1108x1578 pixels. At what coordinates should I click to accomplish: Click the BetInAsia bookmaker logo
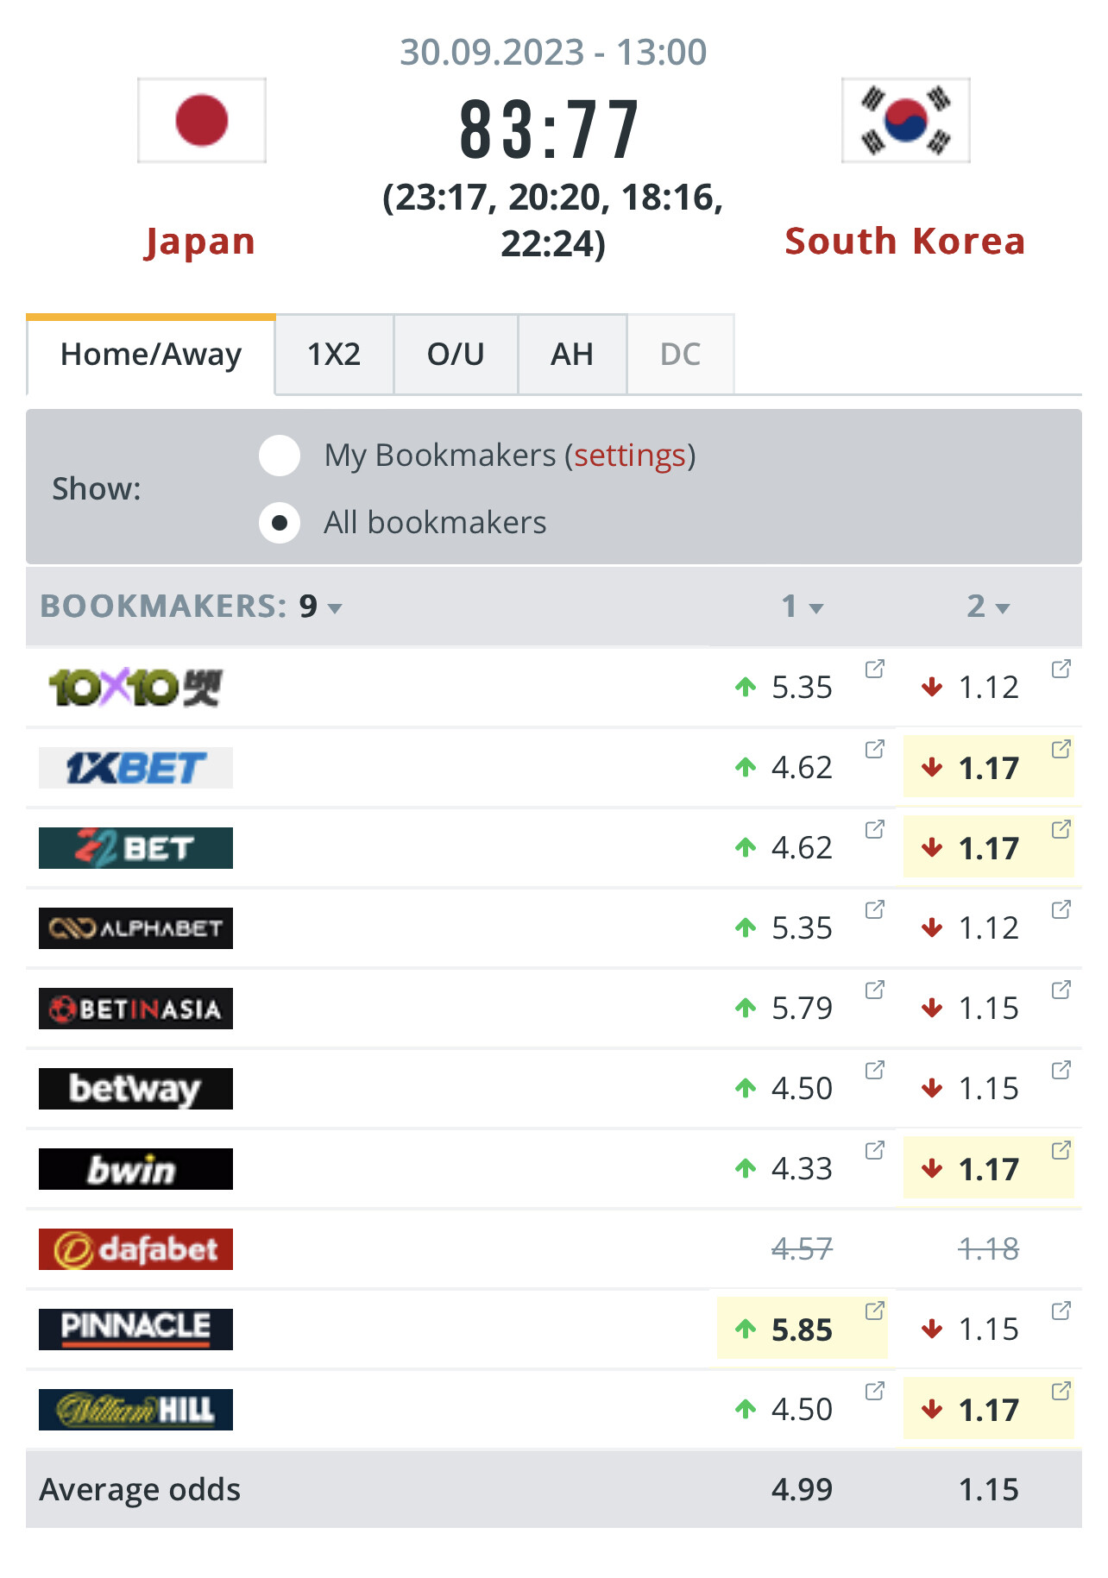[135, 1009]
